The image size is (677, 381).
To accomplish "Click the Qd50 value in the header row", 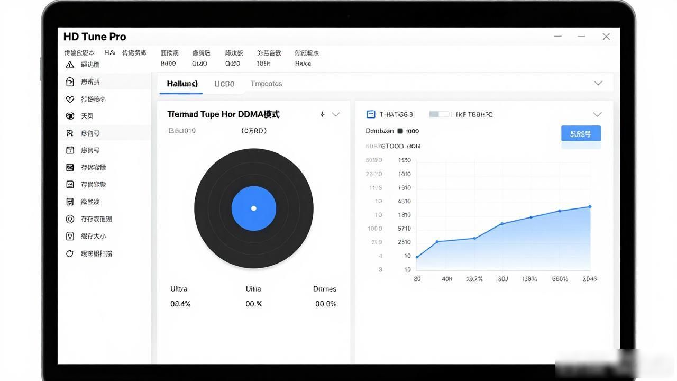I will (233, 63).
